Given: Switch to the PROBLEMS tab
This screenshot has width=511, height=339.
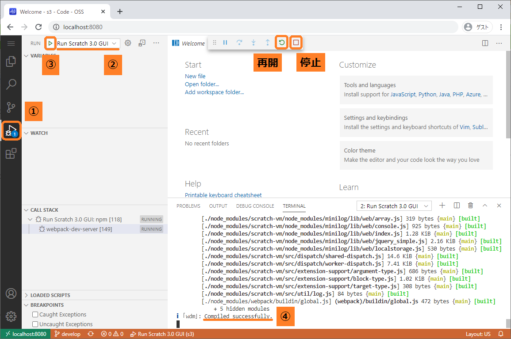Looking at the screenshot, I should coord(188,206).
